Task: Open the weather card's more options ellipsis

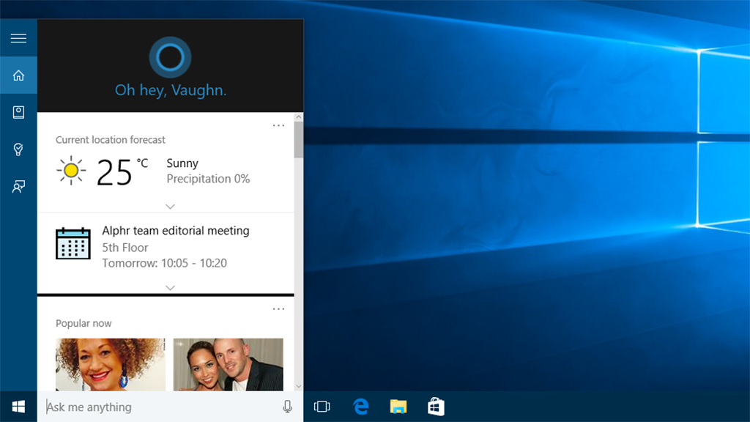Action: pos(278,125)
